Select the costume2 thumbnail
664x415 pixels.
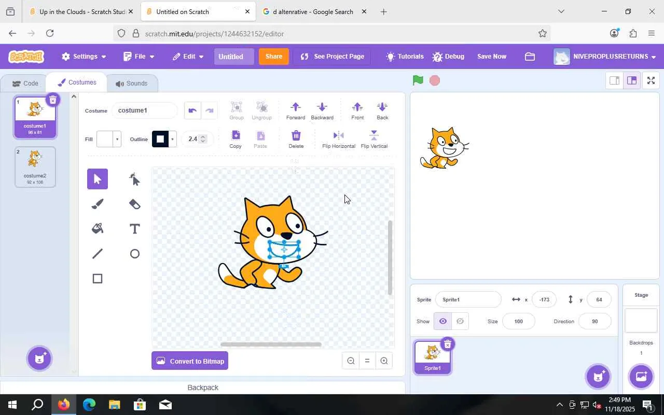(x=35, y=167)
